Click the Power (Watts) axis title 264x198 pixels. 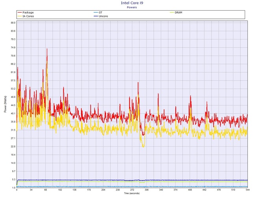(5, 104)
